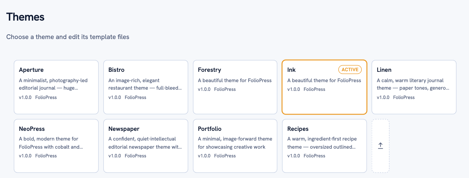Click the v1.0.0 version on Aperture card
469x178 pixels.
pos(25,97)
